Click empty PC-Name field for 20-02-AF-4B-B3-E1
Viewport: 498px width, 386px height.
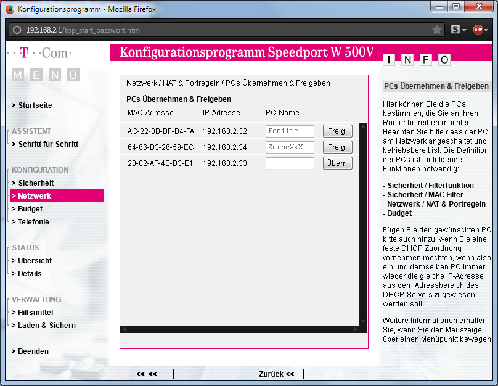290,163
